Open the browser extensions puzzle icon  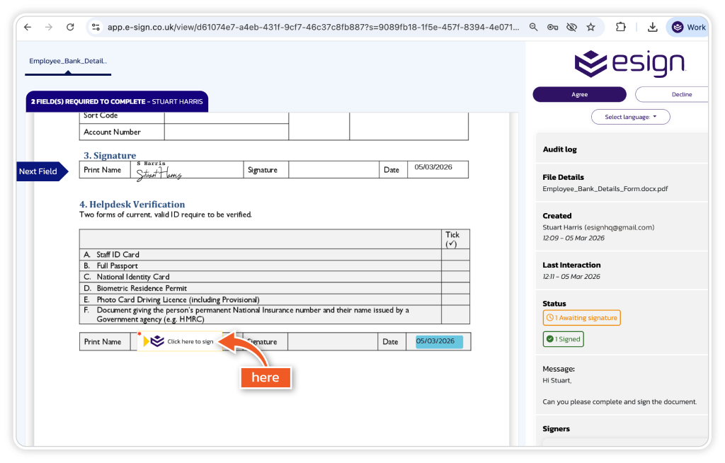click(621, 27)
